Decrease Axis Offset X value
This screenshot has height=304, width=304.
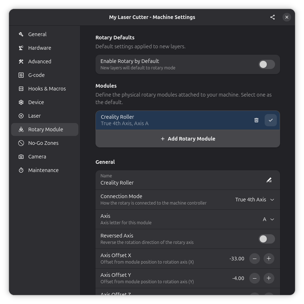[x=255, y=259]
